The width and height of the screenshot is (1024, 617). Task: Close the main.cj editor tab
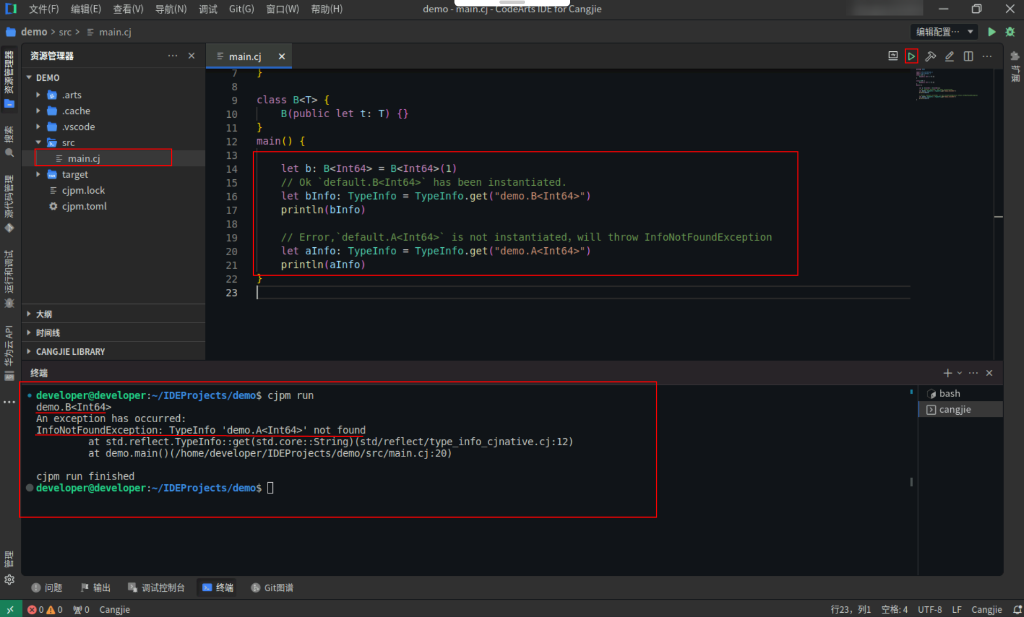(x=282, y=56)
